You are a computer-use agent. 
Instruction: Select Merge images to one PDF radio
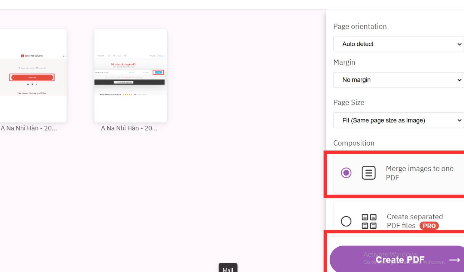coord(346,173)
